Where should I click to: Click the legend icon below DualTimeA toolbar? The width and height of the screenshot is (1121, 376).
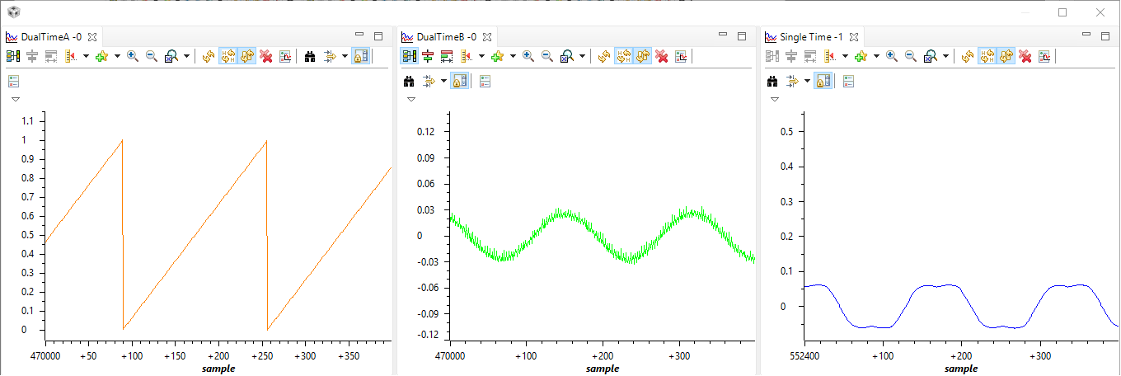pos(13,81)
